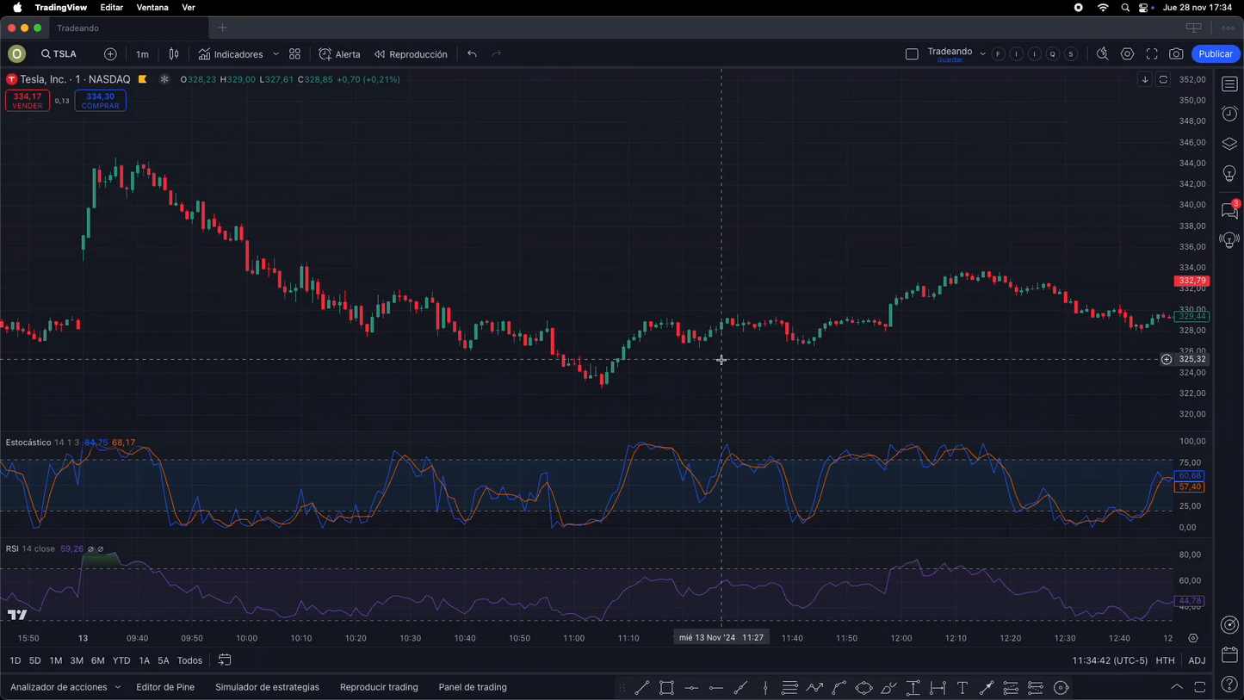Open the candlestick chart type selector
The height and width of the screenshot is (700, 1244).
(x=174, y=54)
